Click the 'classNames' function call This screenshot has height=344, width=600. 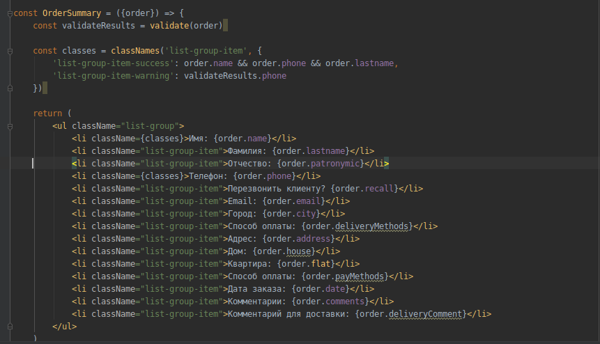pyautogui.click(x=135, y=51)
